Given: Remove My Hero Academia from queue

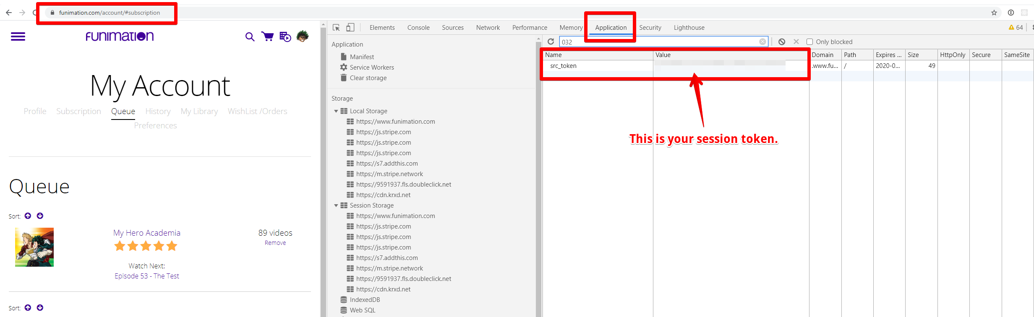Looking at the screenshot, I should (x=275, y=243).
